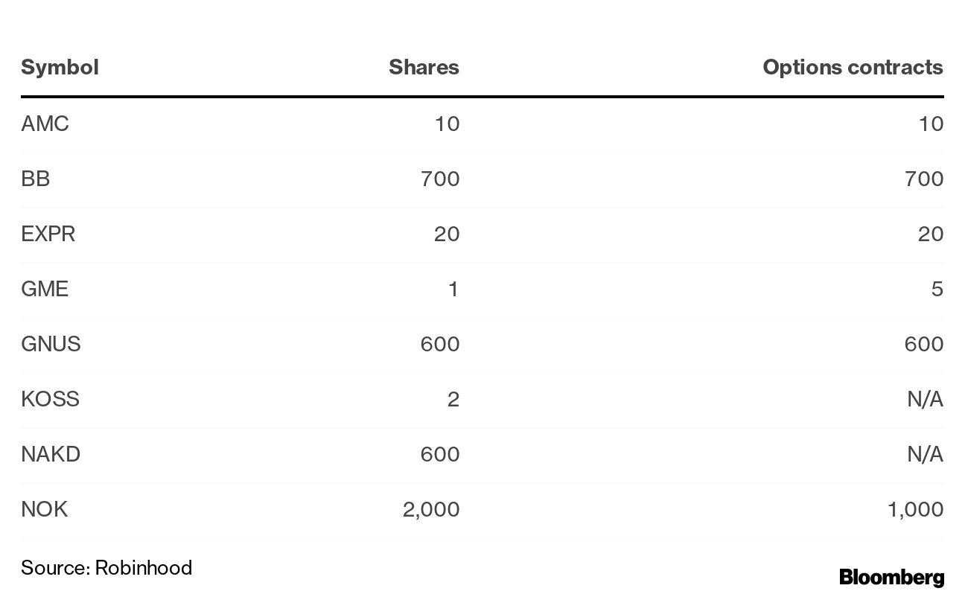Click NOK shares value 2,000
This screenshot has width=965, height=597.
pyautogui.click(x=430, y=509)
